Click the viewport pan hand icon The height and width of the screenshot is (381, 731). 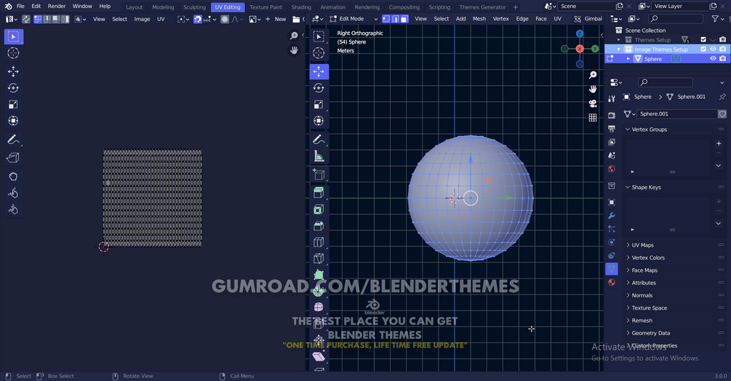[x=593, y=89]
